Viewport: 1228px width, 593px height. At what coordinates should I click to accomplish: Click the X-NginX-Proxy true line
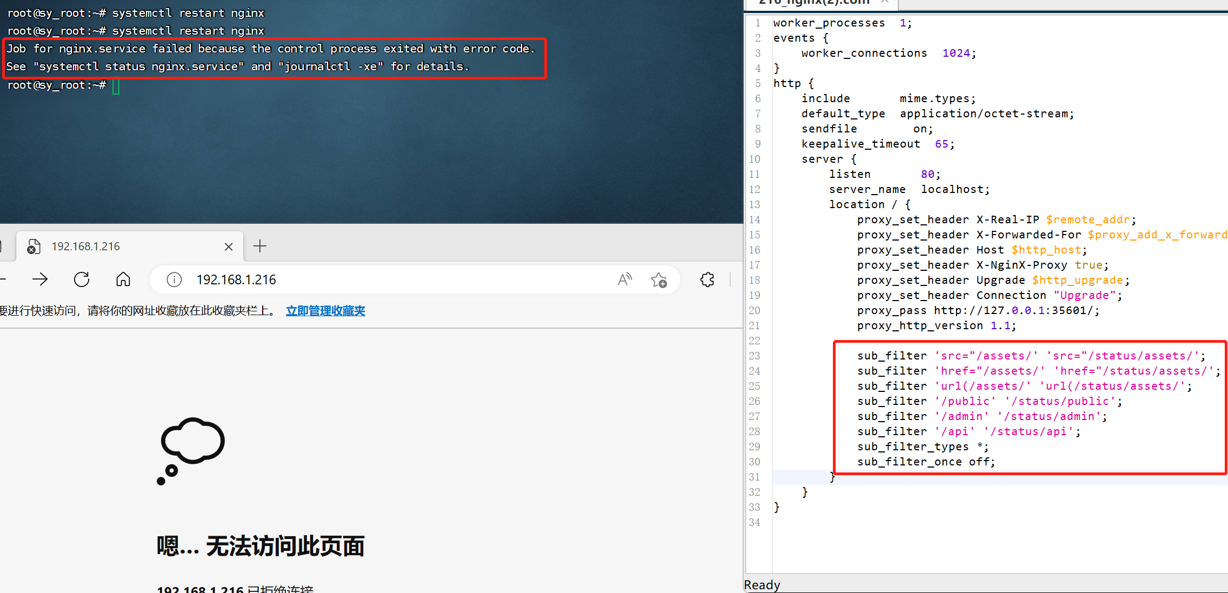click(x=983, y=265)
